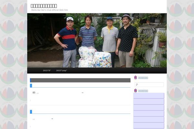Image resolution: width=194 pixels, height=129 pixels.
Task: Follow the arrow link in the second post excerpt
Action: [52, 119]
